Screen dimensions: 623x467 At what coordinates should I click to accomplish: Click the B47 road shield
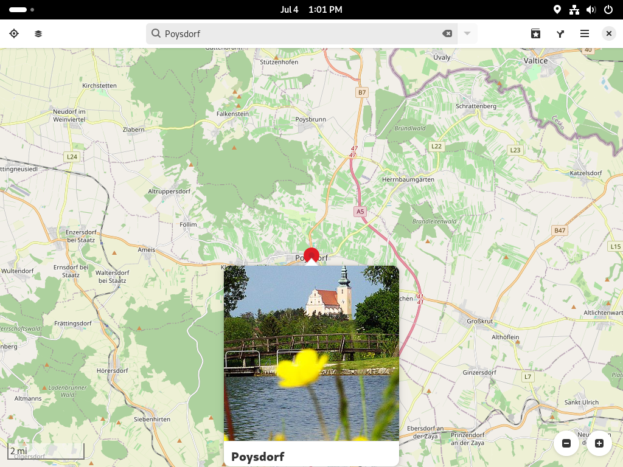(x=560, y=230)
